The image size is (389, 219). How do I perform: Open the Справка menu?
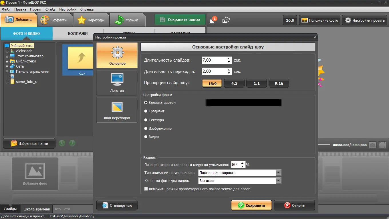(x=87, y=9)
